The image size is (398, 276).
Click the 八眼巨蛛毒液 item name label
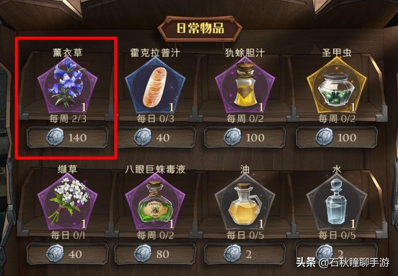pyautogui.click(x=155, y=169)
